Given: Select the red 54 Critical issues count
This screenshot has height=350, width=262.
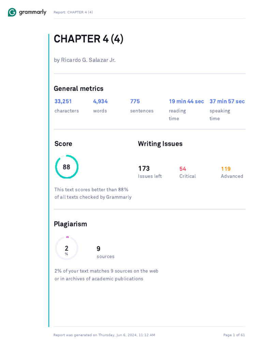Looking at the screenshot, I should coord(183,169).
